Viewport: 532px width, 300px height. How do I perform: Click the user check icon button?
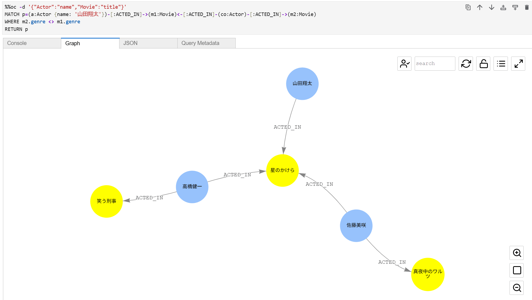point(404,64)
